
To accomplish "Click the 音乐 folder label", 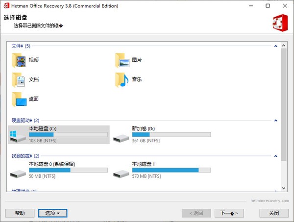I will point(137,79).
